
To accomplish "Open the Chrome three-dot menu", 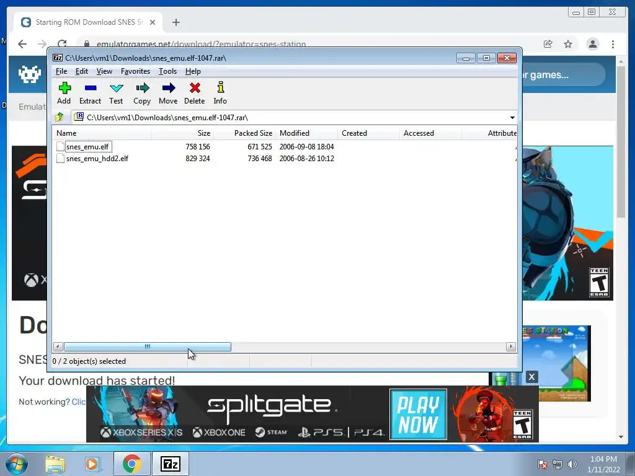I will point(613,44).
